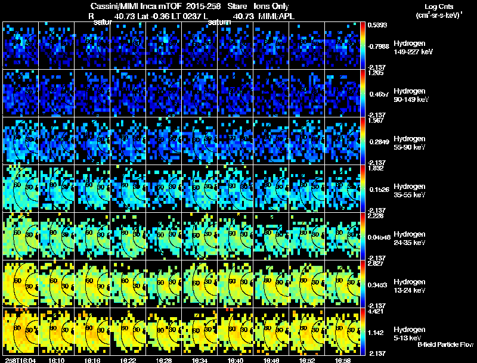The height and width of the screenshot is (363, 477).
Task: Click the 16:46 time label
Action: tap(271, 360)
